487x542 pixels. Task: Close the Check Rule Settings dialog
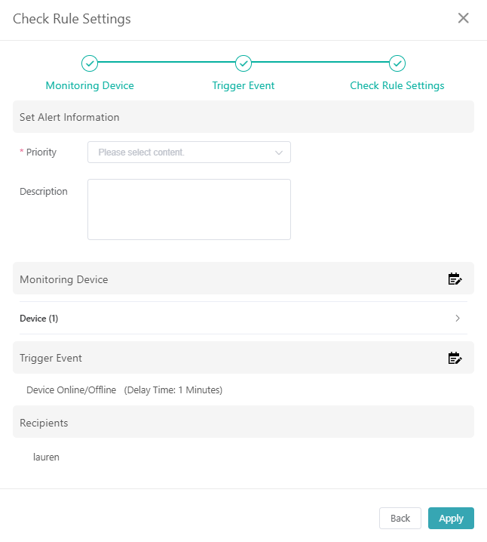(464, 19)
